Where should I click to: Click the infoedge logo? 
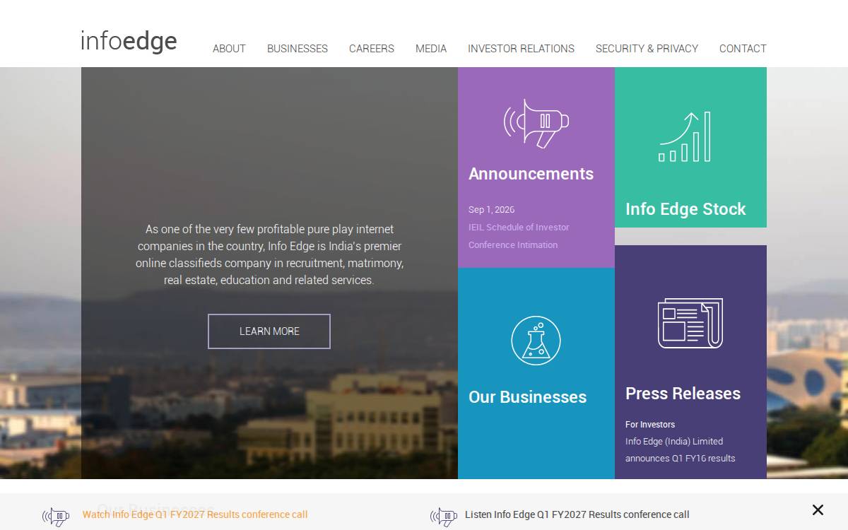[x=129, y=41]
